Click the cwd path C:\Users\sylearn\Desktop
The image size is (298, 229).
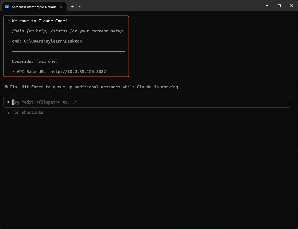tap(53, 41)
